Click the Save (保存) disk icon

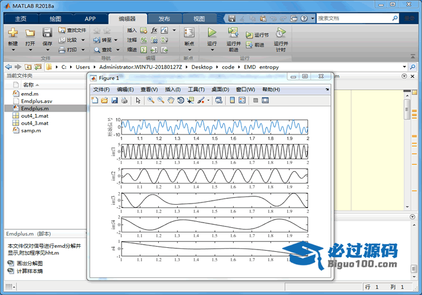pyautogui.click(x=47, y=33)
